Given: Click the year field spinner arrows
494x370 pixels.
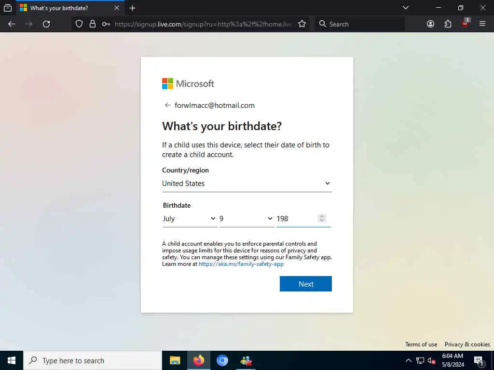Looking at the screenshot, I should (322, 218).
